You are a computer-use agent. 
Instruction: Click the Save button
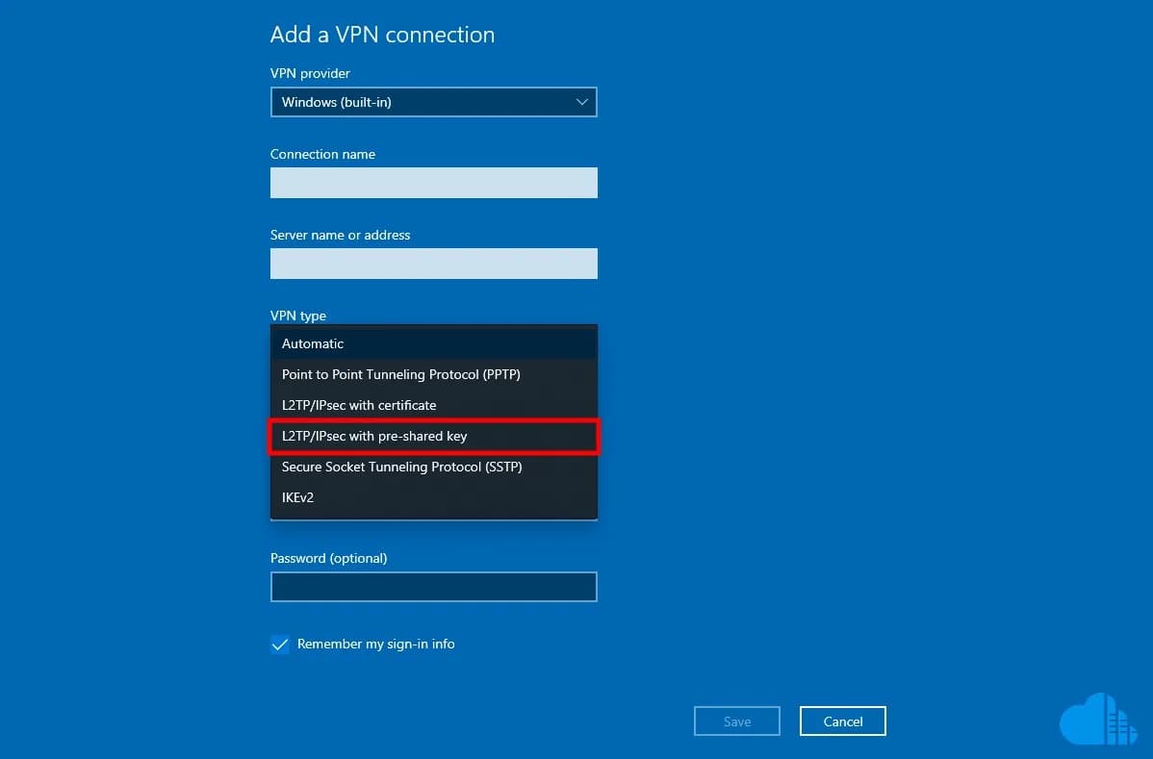(737, 721)
